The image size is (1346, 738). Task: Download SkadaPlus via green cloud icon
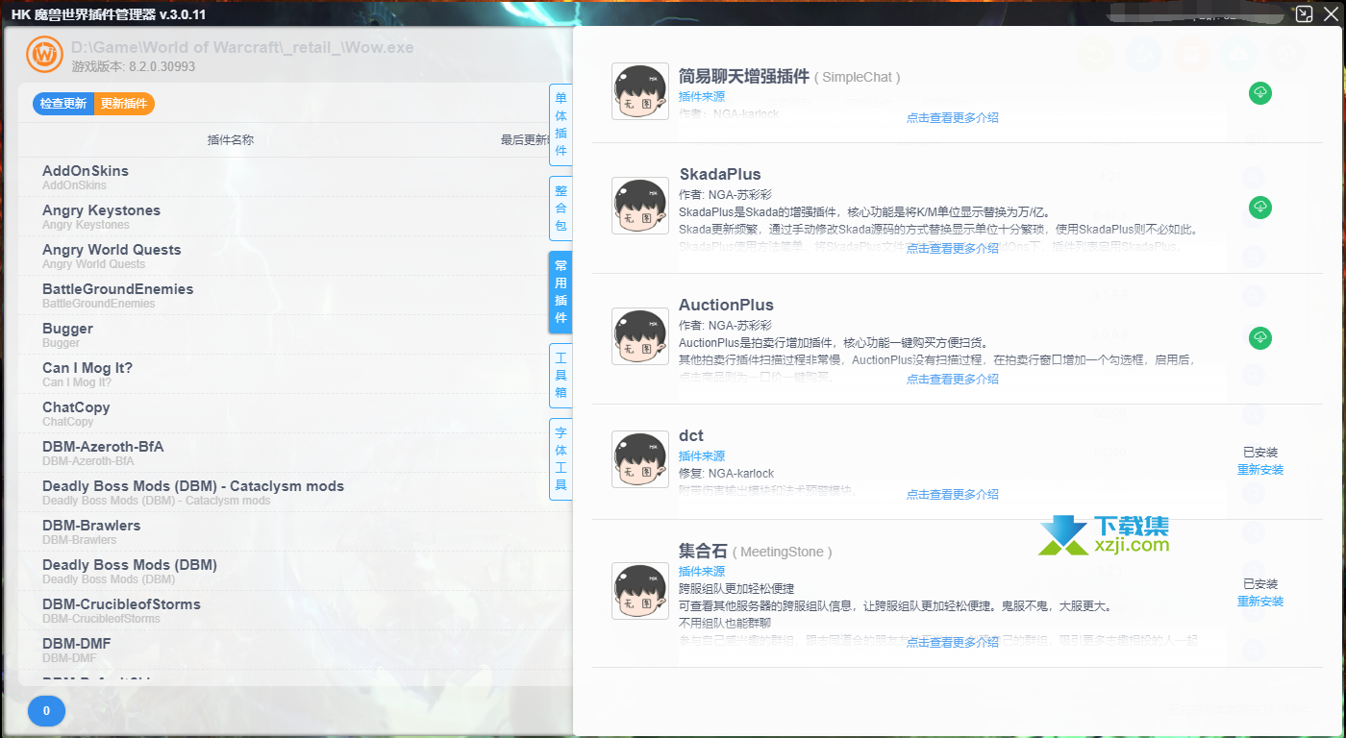pos(1259,207)
